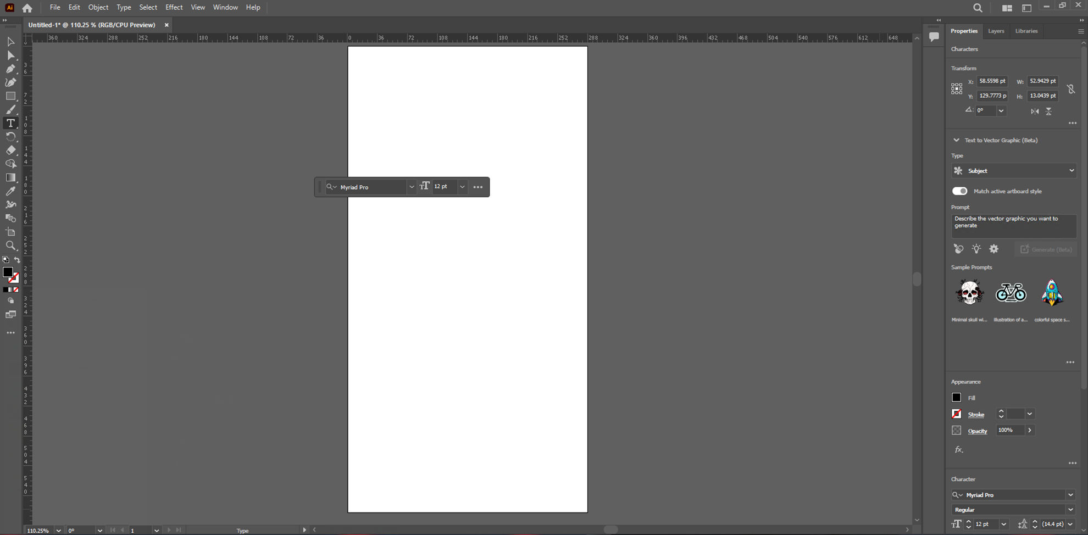Toggle constrain width and height proportions
This screenshot has width=1088, height=535.
[x=1071, y=88]
